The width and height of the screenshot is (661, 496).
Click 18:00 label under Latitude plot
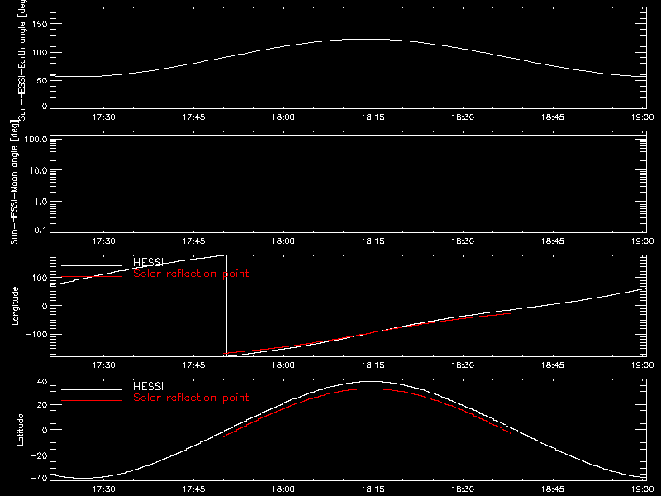point(283,489)
